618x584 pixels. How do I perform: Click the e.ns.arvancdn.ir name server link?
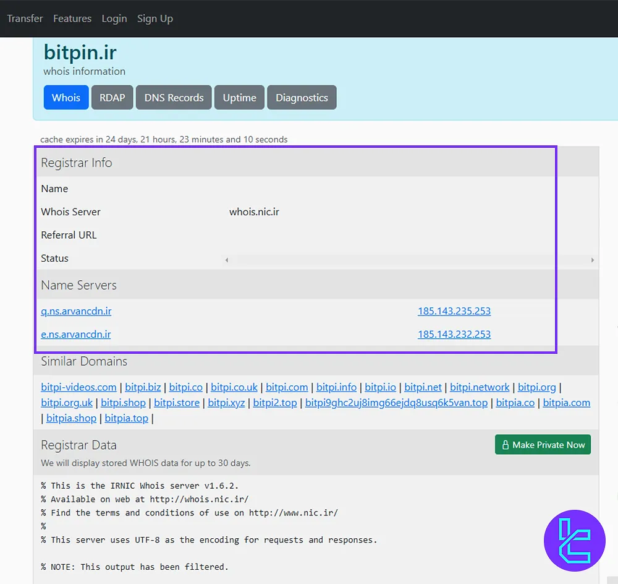click(x=76, y=334)
